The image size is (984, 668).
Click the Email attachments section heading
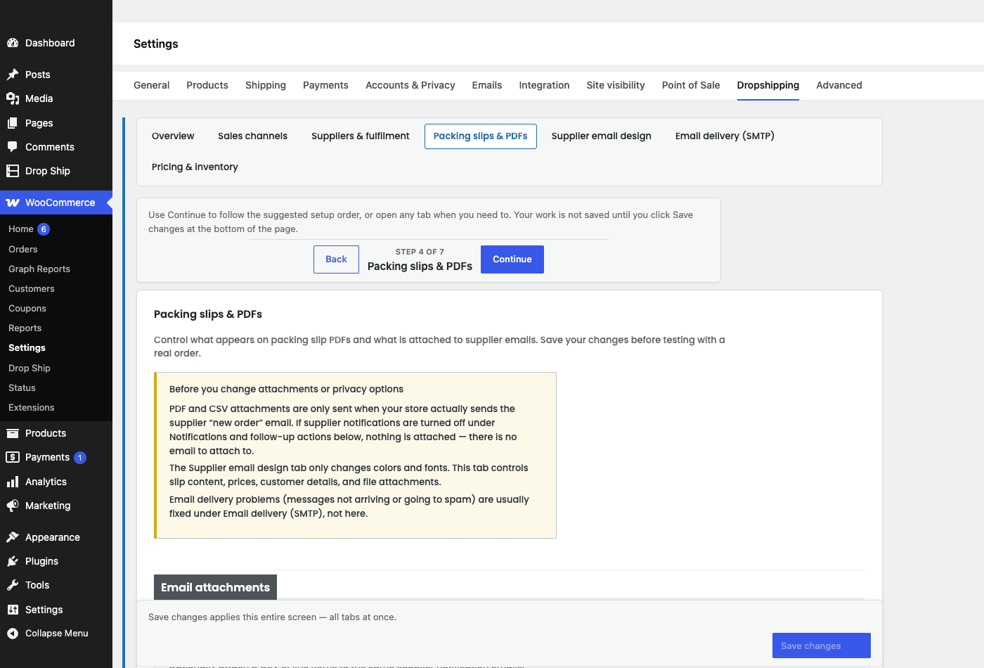215,587
